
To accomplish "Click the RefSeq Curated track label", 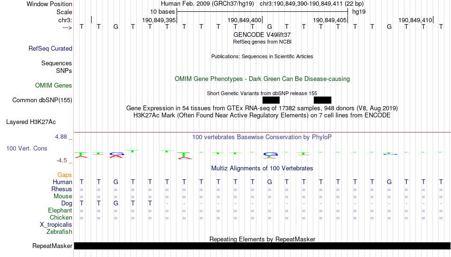I will (x=50, y=48).
